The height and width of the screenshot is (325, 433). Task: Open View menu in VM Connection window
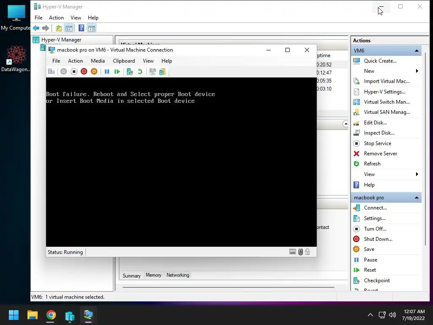point(148,61)
